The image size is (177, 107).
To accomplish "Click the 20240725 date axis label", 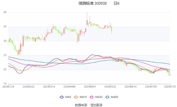I will coord(170,87).
